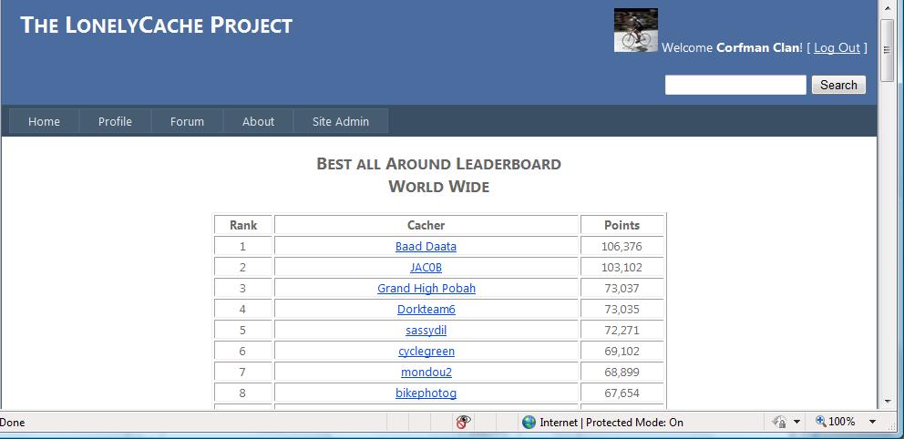
Task: Open mondou2 cacher link
Action: click(426, 373)
